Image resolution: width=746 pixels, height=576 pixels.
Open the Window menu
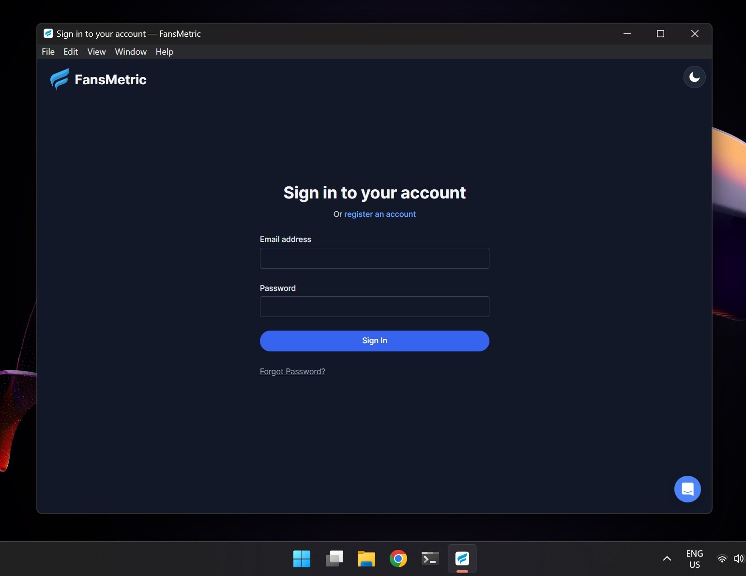click(131, 52)
